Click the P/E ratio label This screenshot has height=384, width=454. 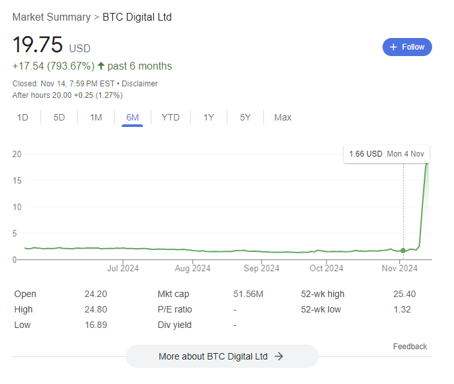[x=175, y=309]
